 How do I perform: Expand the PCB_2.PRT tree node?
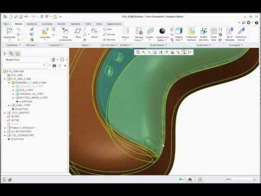tap(13, 90)
